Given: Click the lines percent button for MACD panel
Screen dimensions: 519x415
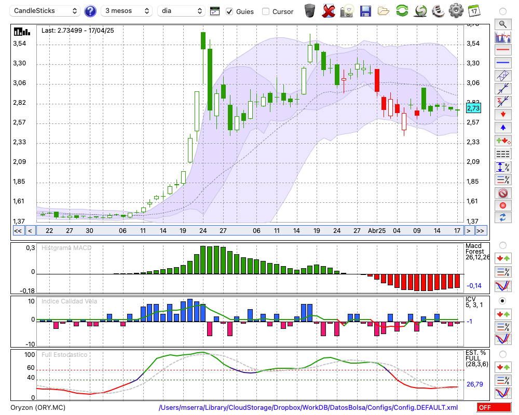Looking at the screenshot, I should coord(503,272).
